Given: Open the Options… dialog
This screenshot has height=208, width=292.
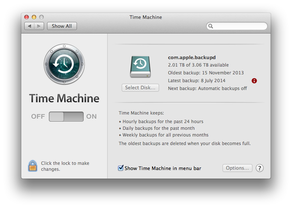Looking at the screenshot, I should click(237, 168).
